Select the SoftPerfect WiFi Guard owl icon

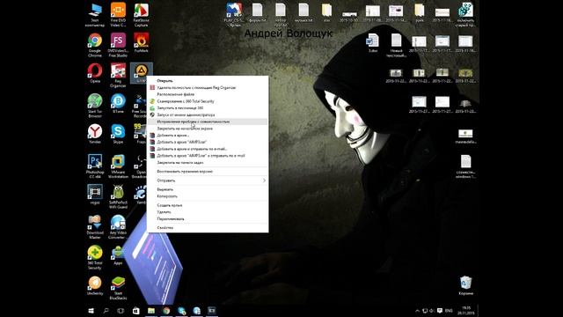pyautogui.click(x=118, y=196)
